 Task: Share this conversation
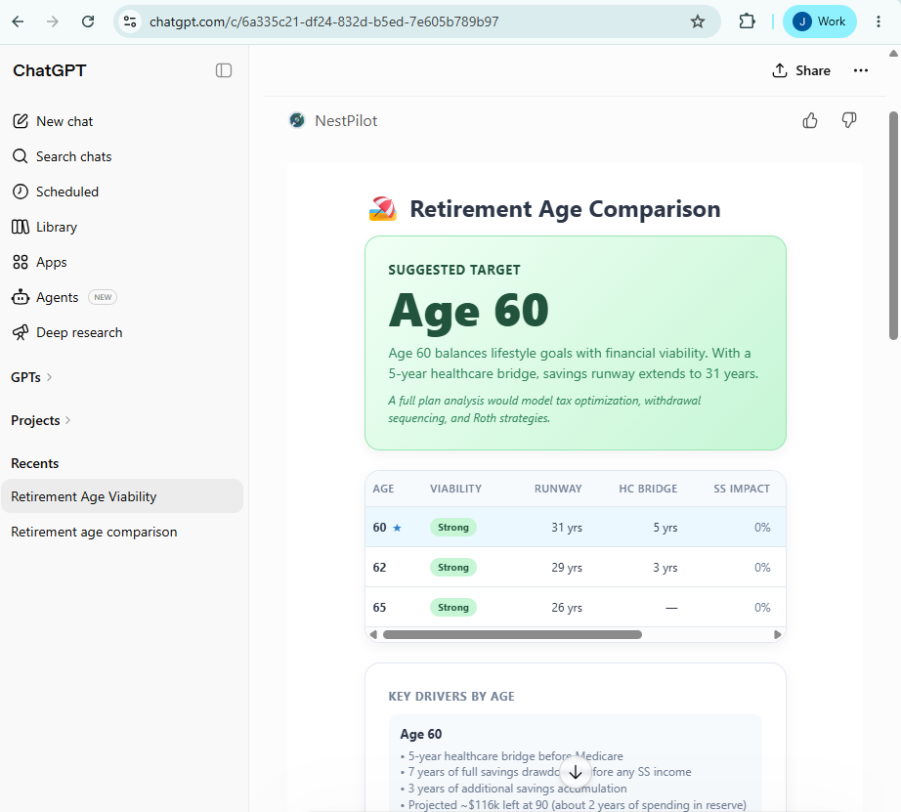[801, 70]
